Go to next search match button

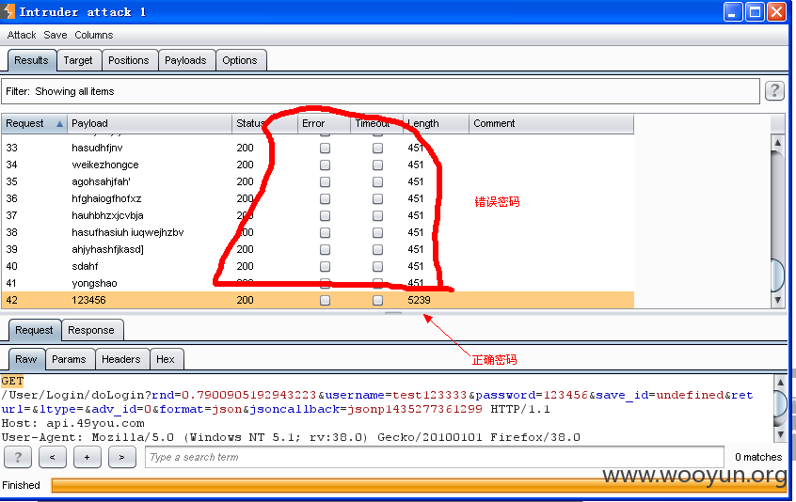tap(121, 457)
